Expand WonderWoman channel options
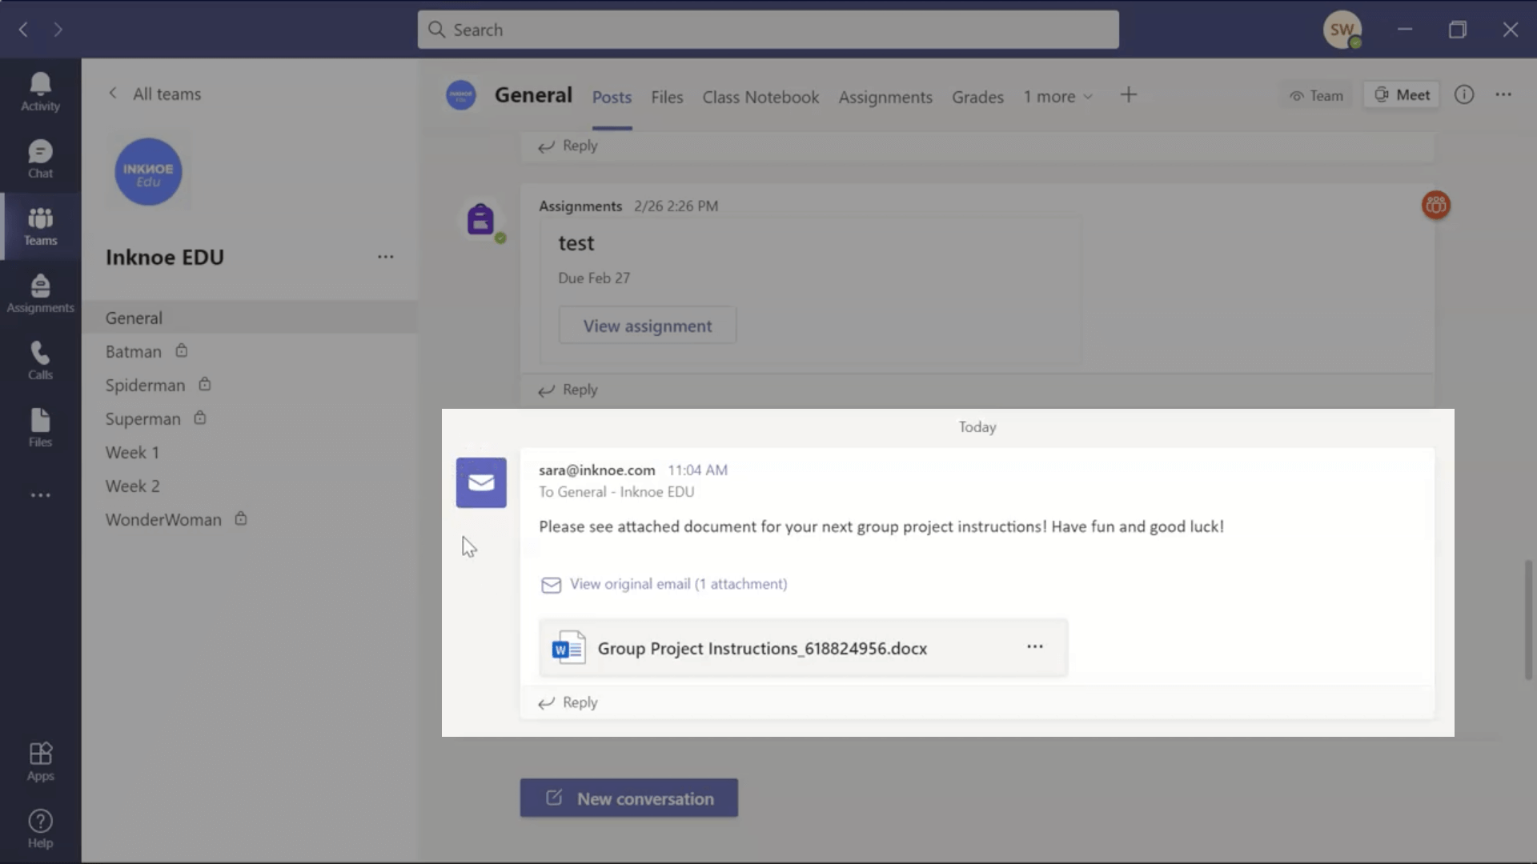The width and height of the screenshot is (1537, 864). click(x=384, y=518)
